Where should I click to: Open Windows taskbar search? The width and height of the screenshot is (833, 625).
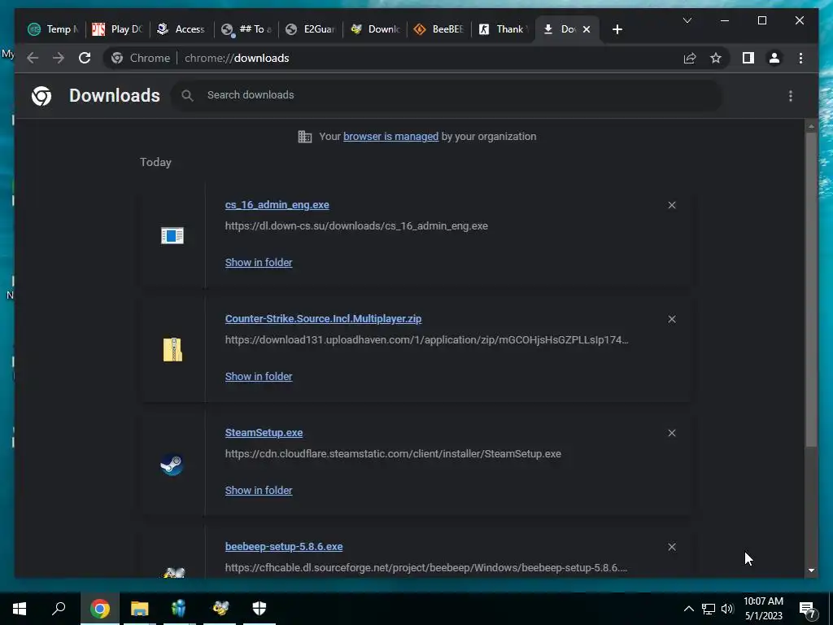pyautogui.click(x=59, y=609)
